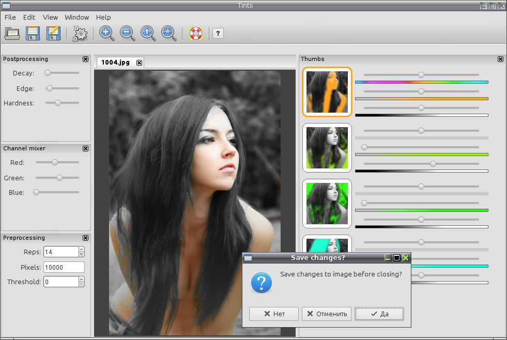Set zoom to actual size (1) magnifier

click(x=148, y=33)
